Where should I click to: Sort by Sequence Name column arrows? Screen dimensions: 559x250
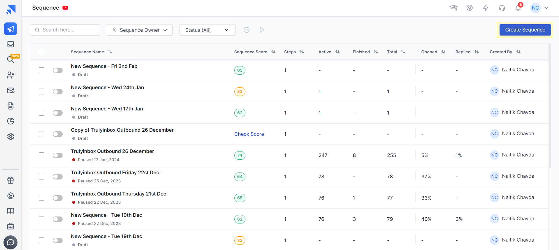(110, 52)
